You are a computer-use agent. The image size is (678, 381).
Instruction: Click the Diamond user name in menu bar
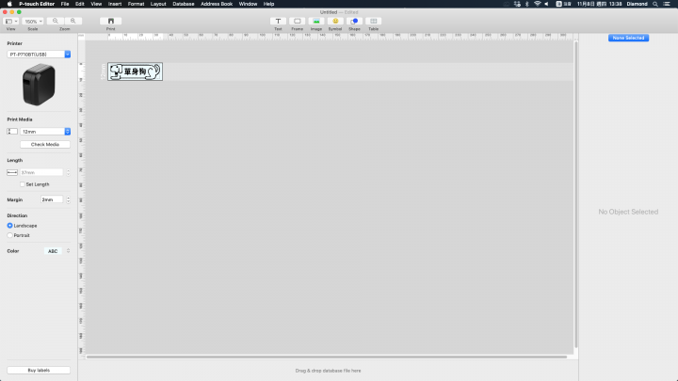[637, 4]
